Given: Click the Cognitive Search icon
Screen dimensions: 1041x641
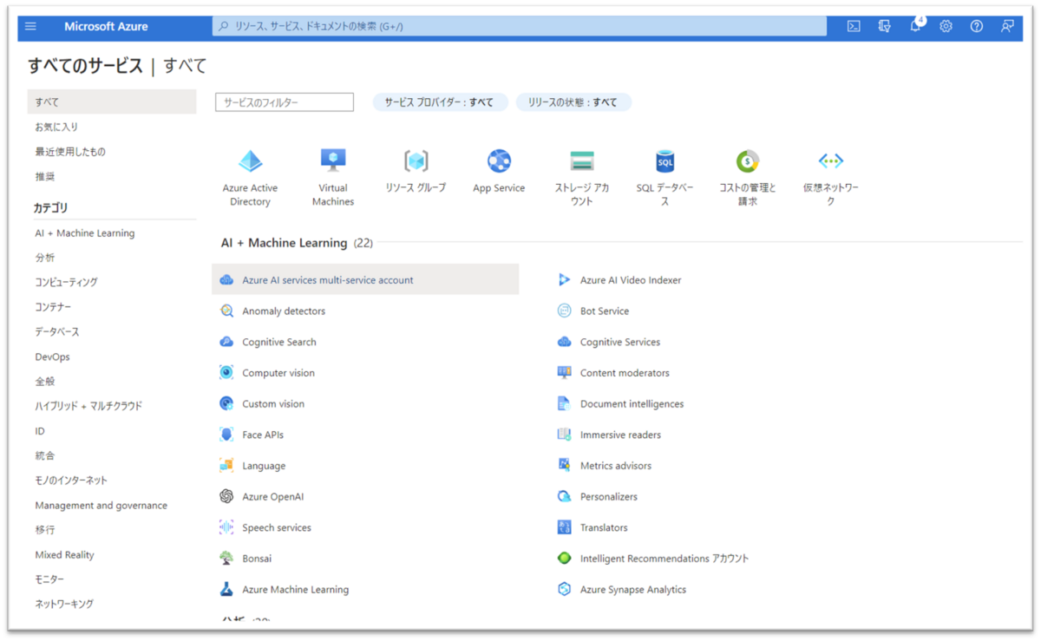Looking at the screenshot, I should [x=226, y=342].
